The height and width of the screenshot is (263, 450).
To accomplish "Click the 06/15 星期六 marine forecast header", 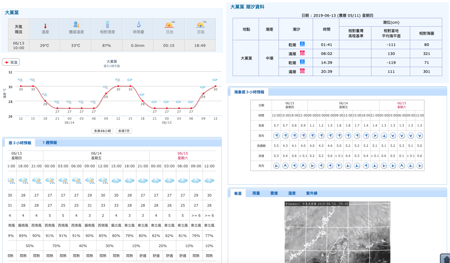I will (x=401, y=105).
